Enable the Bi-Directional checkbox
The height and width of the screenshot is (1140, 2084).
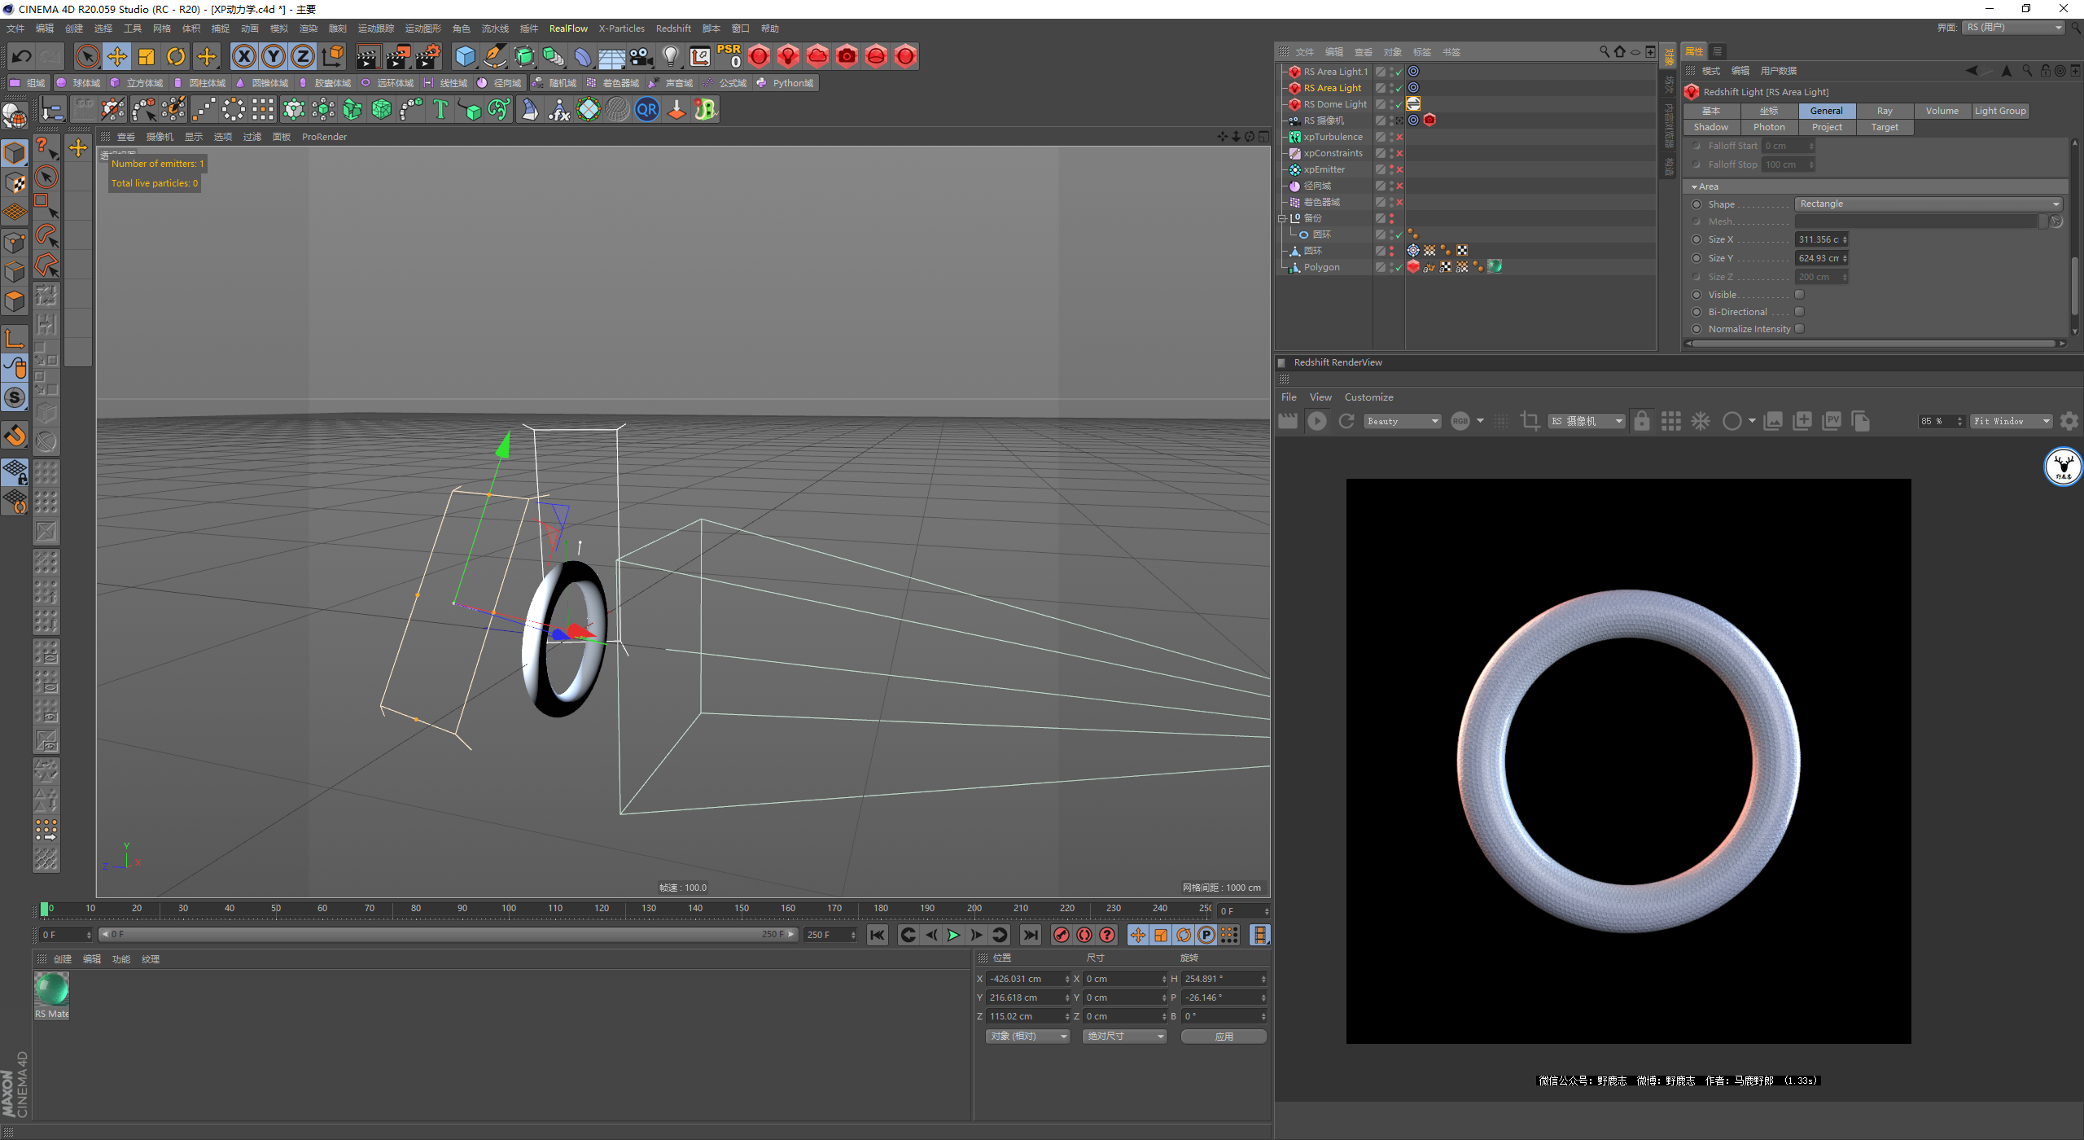[1800, 312]
